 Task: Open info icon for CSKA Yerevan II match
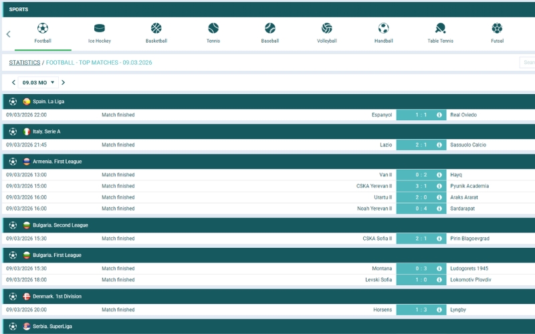click(x=439, y=186)
